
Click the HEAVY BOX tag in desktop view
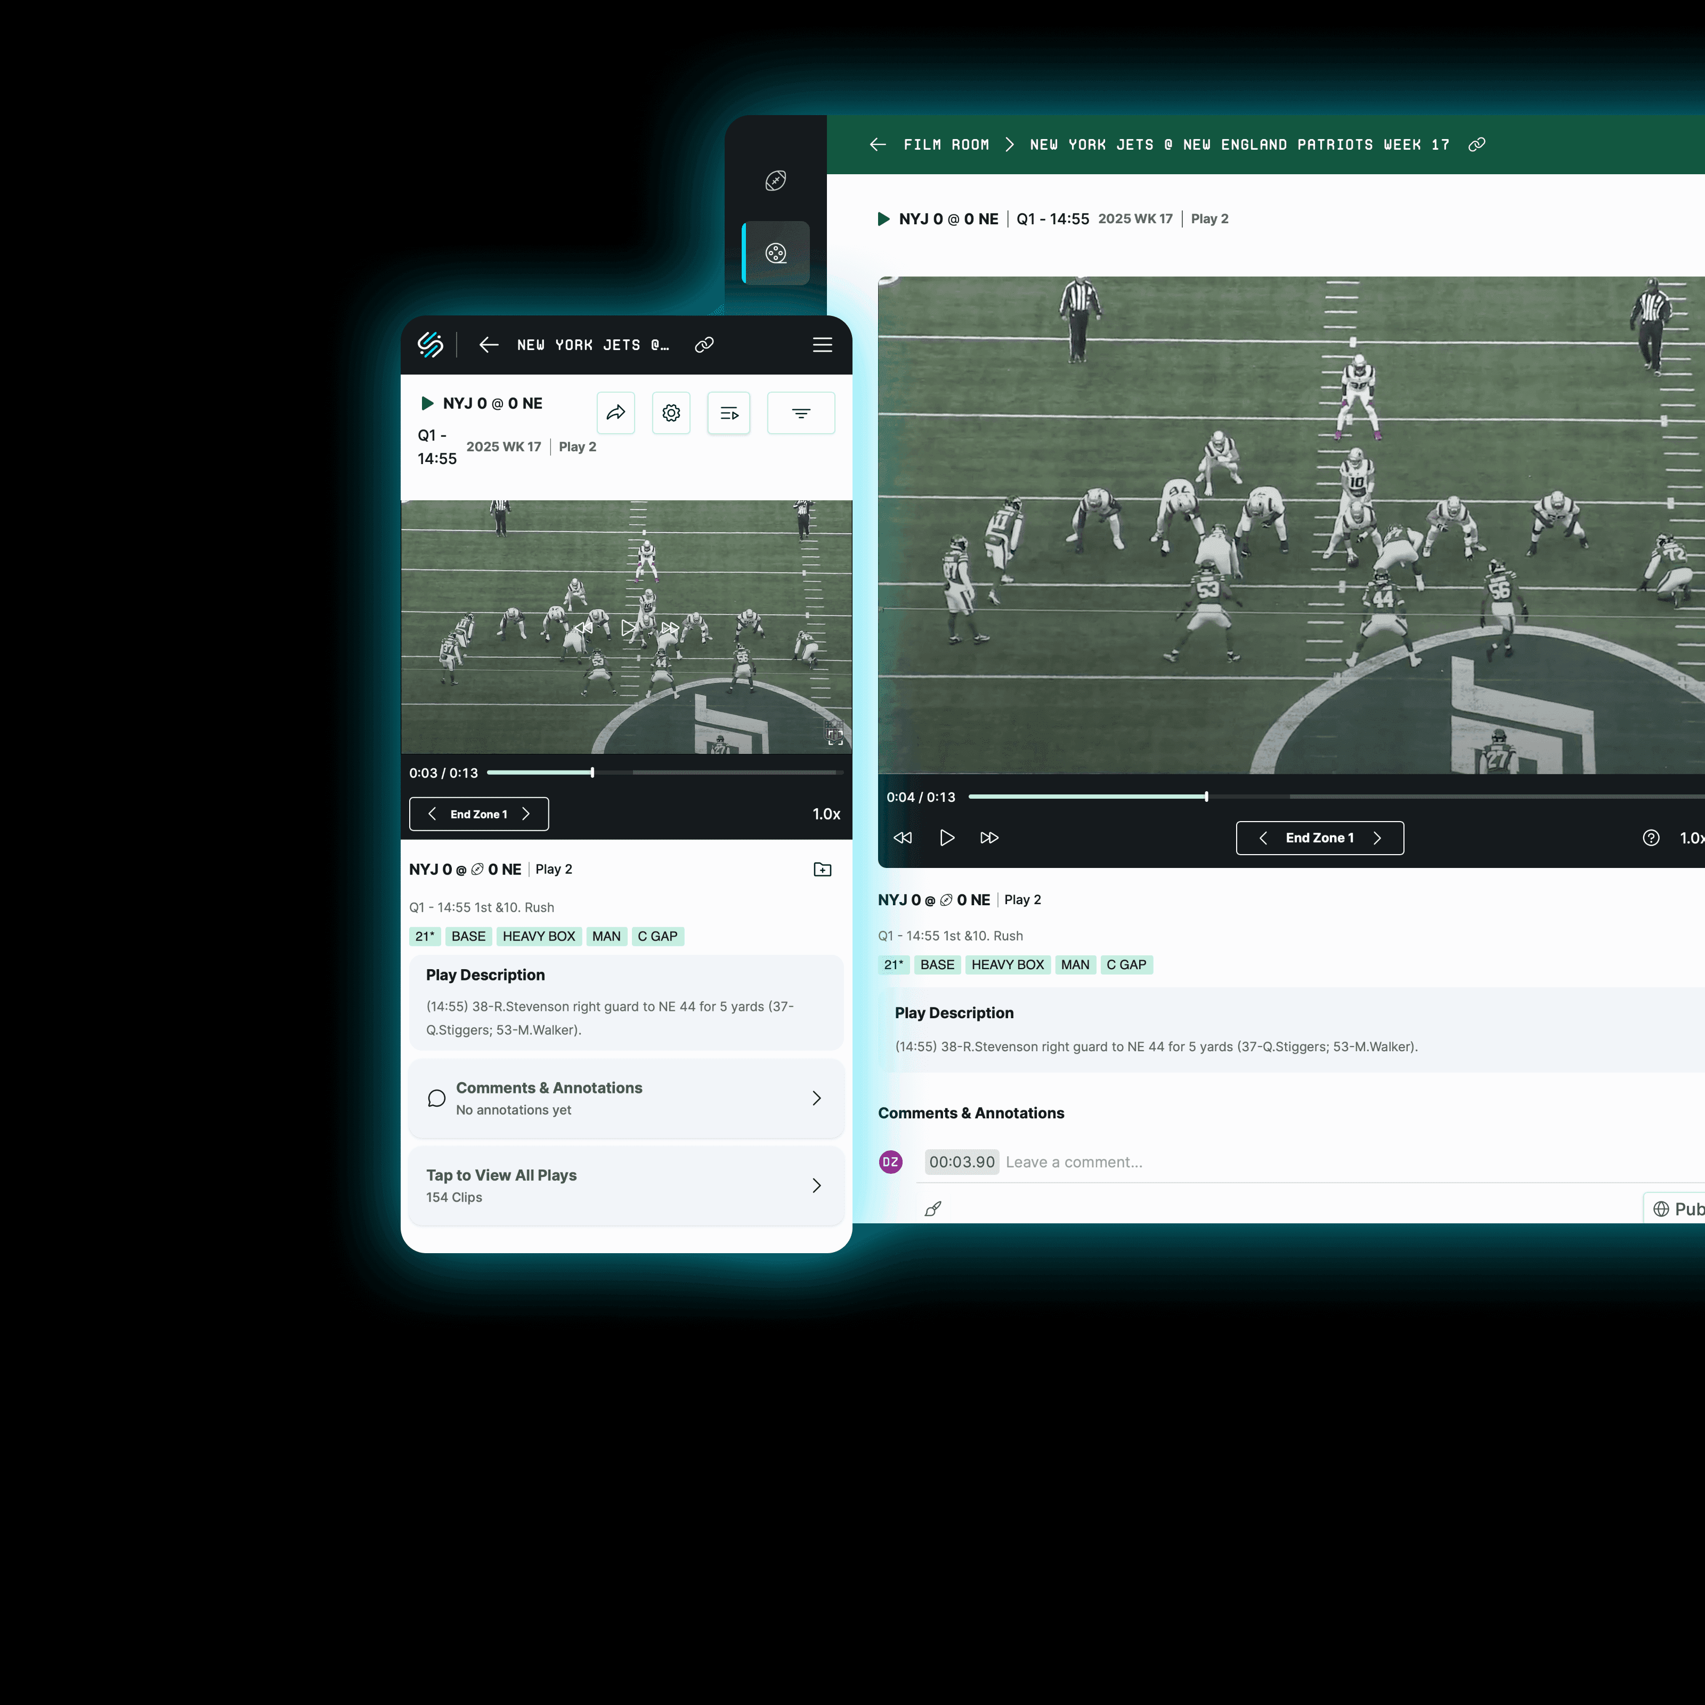[x=1007, y=964]
